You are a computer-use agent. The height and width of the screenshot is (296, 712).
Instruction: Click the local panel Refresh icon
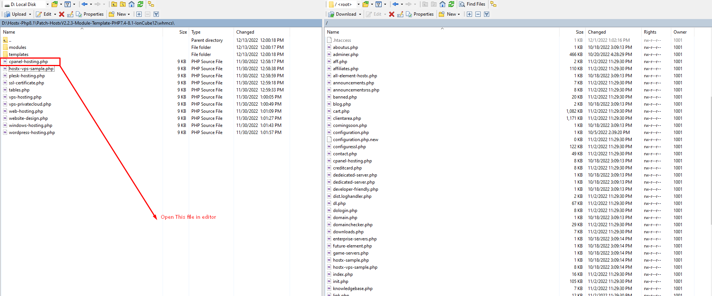[x=140, y=4]
